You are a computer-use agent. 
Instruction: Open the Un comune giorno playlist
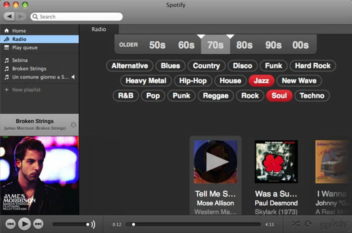tap(39, 77)
